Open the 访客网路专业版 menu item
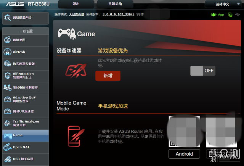Image resolution: width=244 pixels, height=166 pixels. coord(26,64)
